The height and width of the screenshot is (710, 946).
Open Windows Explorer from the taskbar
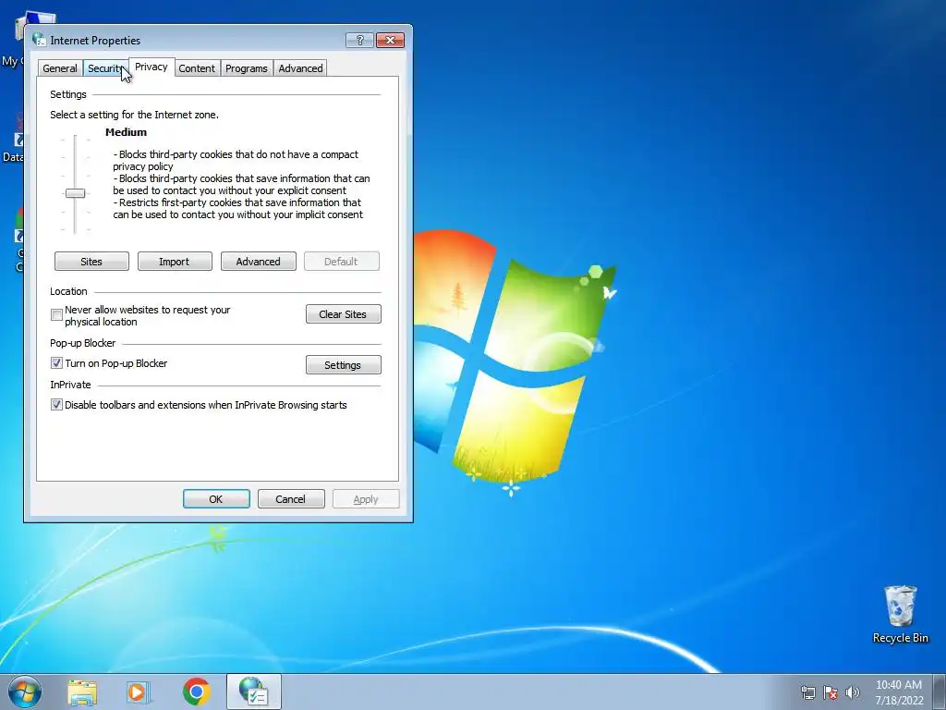tap(82, 692)
